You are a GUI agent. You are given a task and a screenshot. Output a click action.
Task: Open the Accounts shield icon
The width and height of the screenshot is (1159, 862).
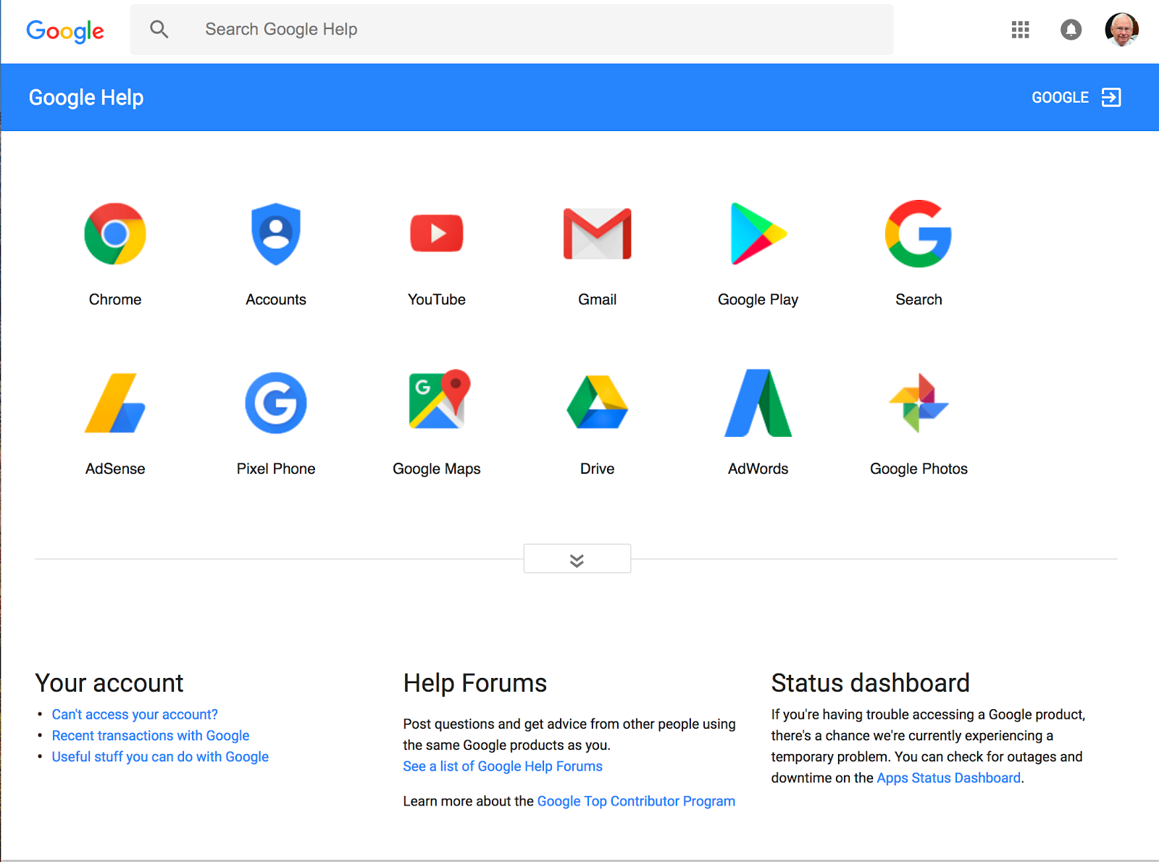276,234
